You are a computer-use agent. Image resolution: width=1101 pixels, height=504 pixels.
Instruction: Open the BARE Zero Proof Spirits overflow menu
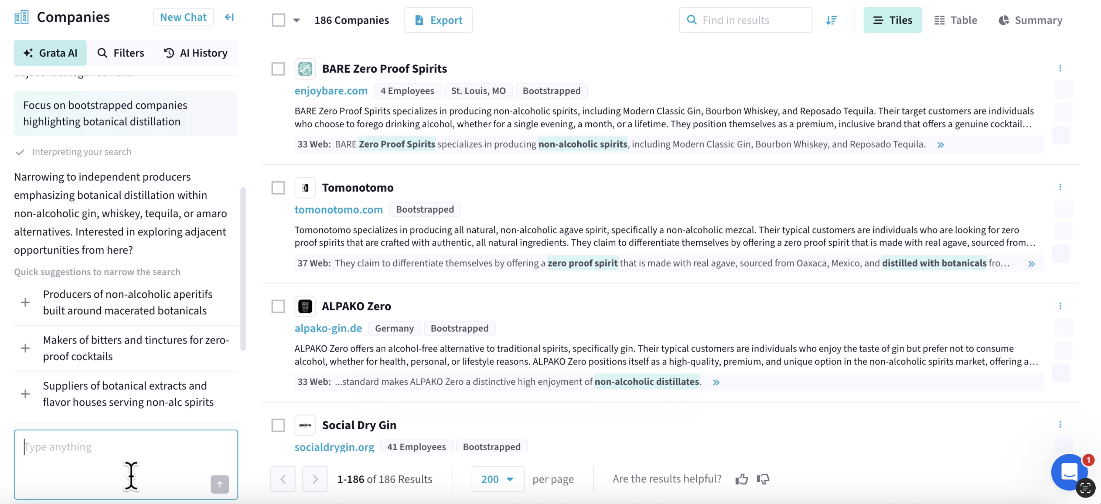coord(1061,68)
